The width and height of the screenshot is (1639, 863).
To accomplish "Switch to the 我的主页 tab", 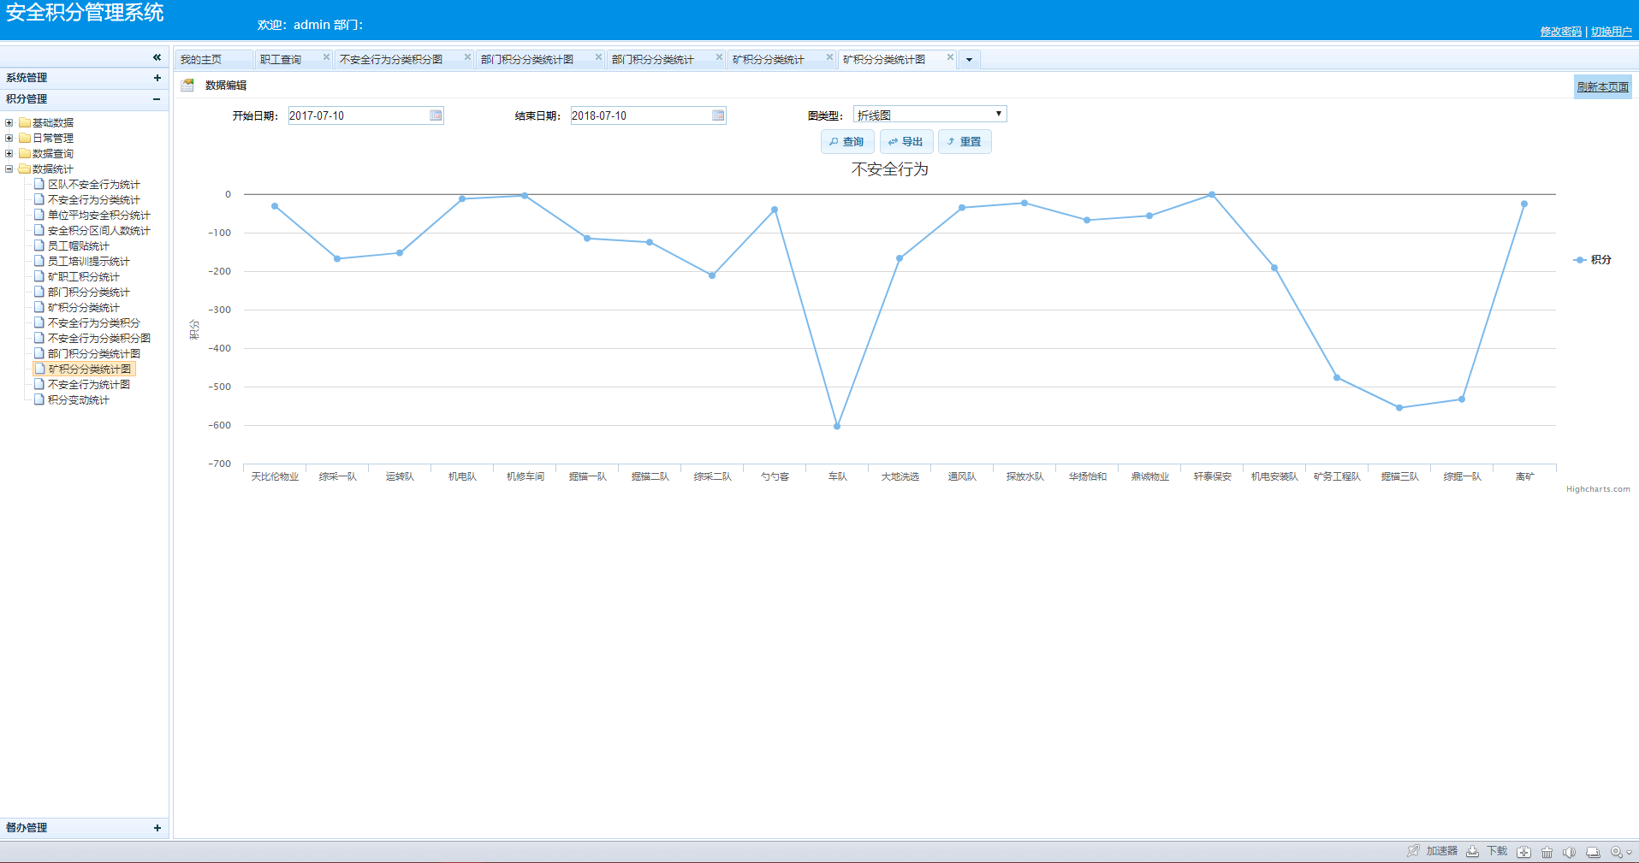I will (202, 60).
